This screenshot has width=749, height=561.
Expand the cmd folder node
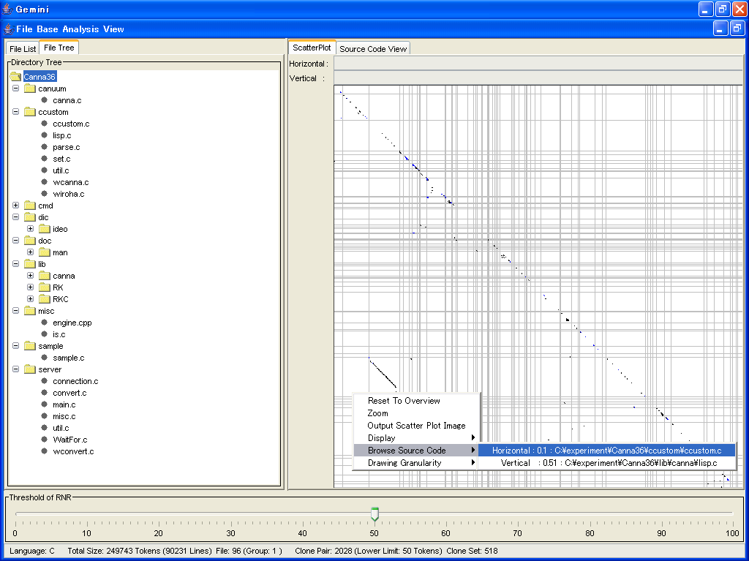16,206
